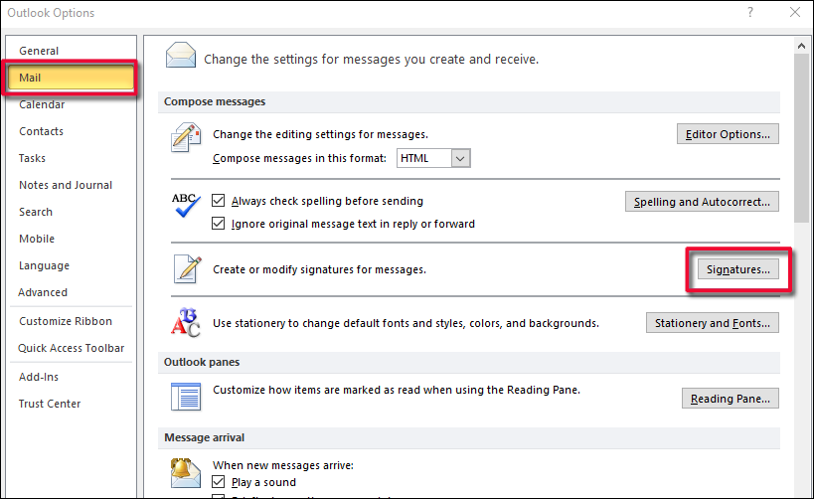The height and width of the screenshot is (499, 814).
Task: Click 'When new messages arrive:' label
Action: (x=283, y=465)
